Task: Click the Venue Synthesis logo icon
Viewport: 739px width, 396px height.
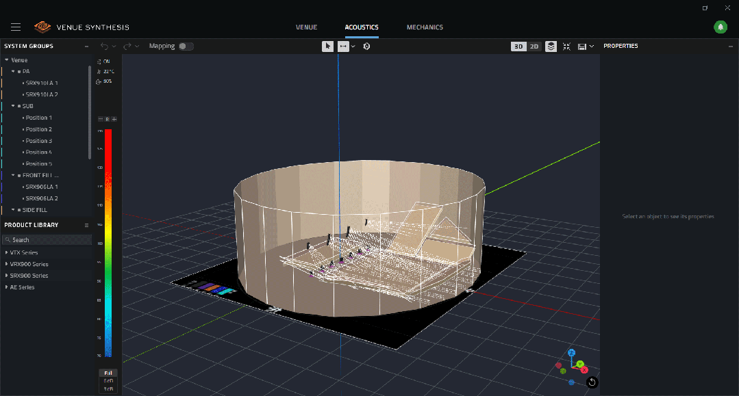Action: (42, 27)
